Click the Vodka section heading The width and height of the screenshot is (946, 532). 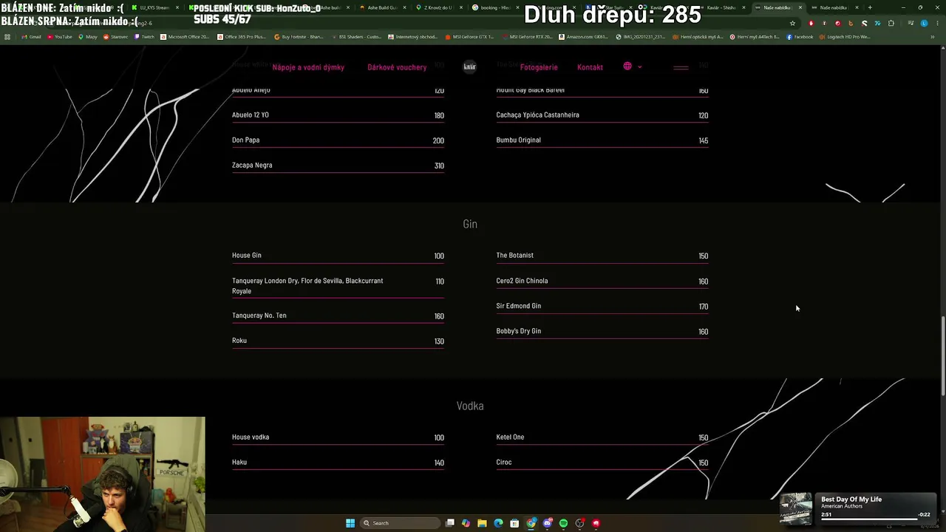point(470,406)
